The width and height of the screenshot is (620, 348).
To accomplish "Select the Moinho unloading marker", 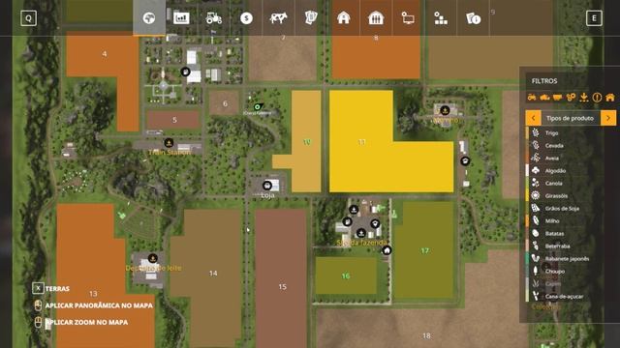I will 445,110.
